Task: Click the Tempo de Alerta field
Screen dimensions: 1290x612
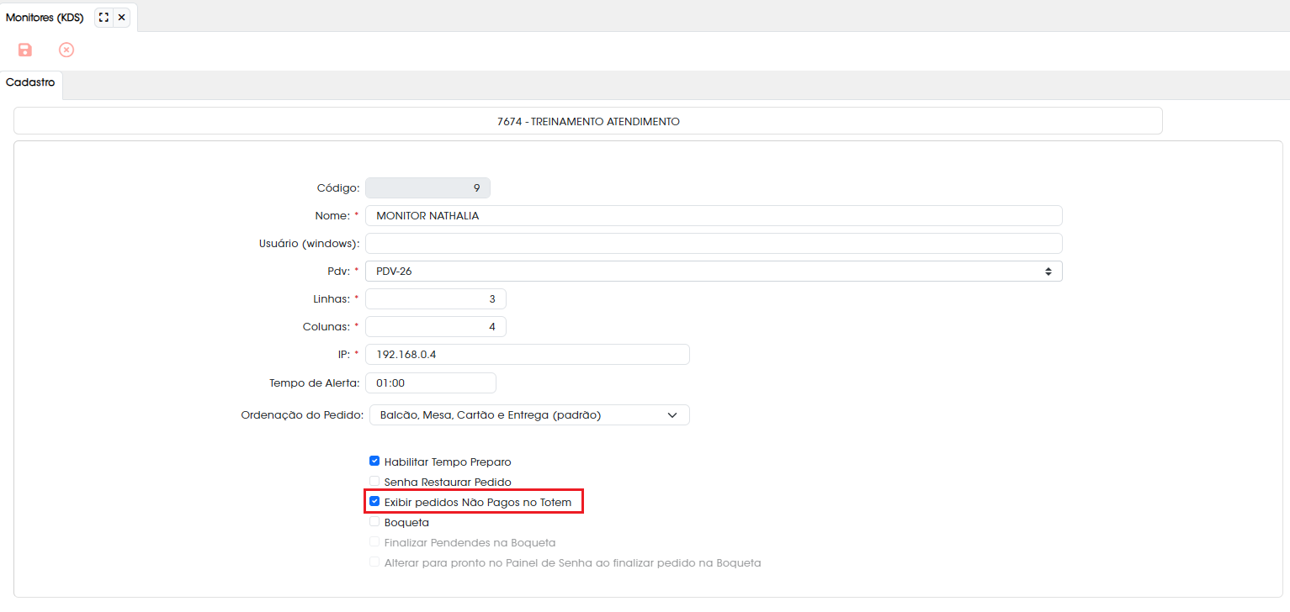Action: [431, 382]
